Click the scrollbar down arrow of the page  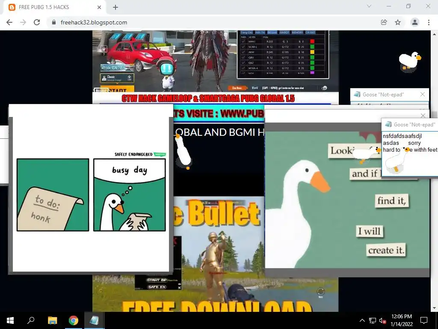435,308
